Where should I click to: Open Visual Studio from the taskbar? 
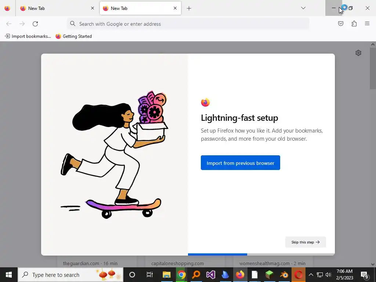tap(211, 275)
